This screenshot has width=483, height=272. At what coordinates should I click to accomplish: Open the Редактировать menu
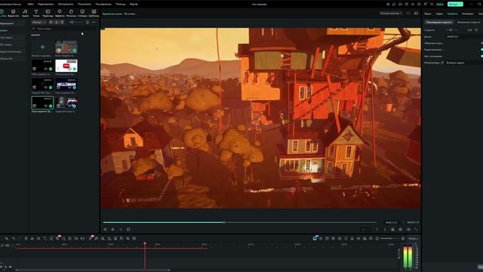pyautogui.click(x=45, y=5)
